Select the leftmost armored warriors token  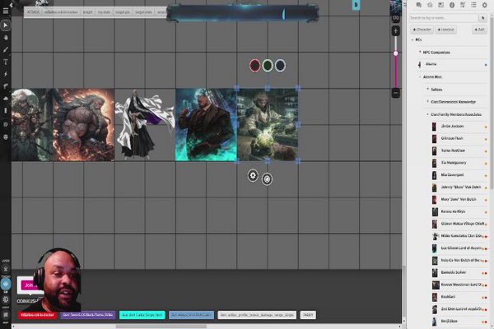32,125
